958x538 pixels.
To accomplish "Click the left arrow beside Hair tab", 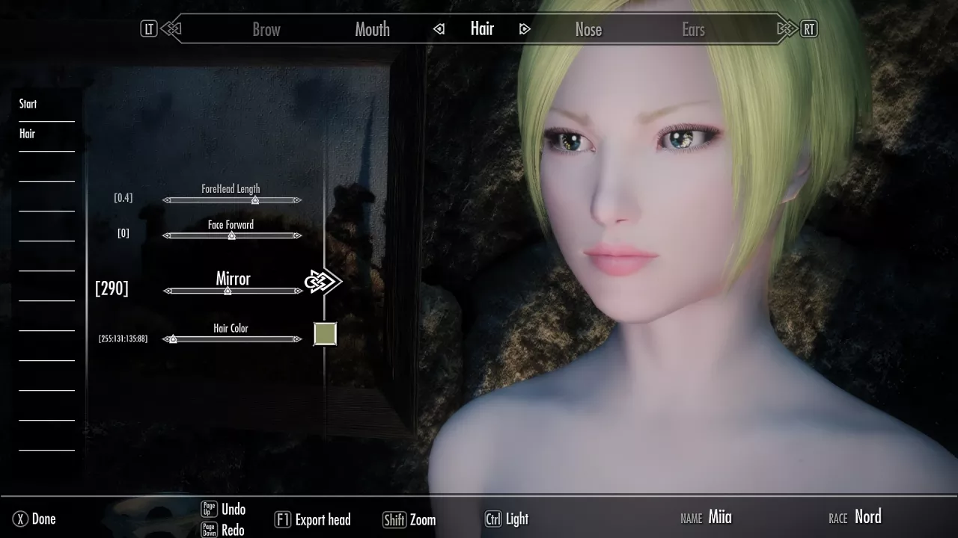I will [x=439, y=29].
